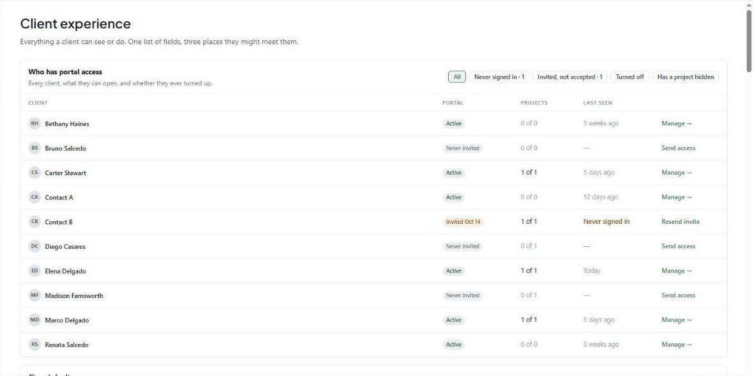
Task: Click the CA avatar for Contact A
Action: (x=35, y=197)
